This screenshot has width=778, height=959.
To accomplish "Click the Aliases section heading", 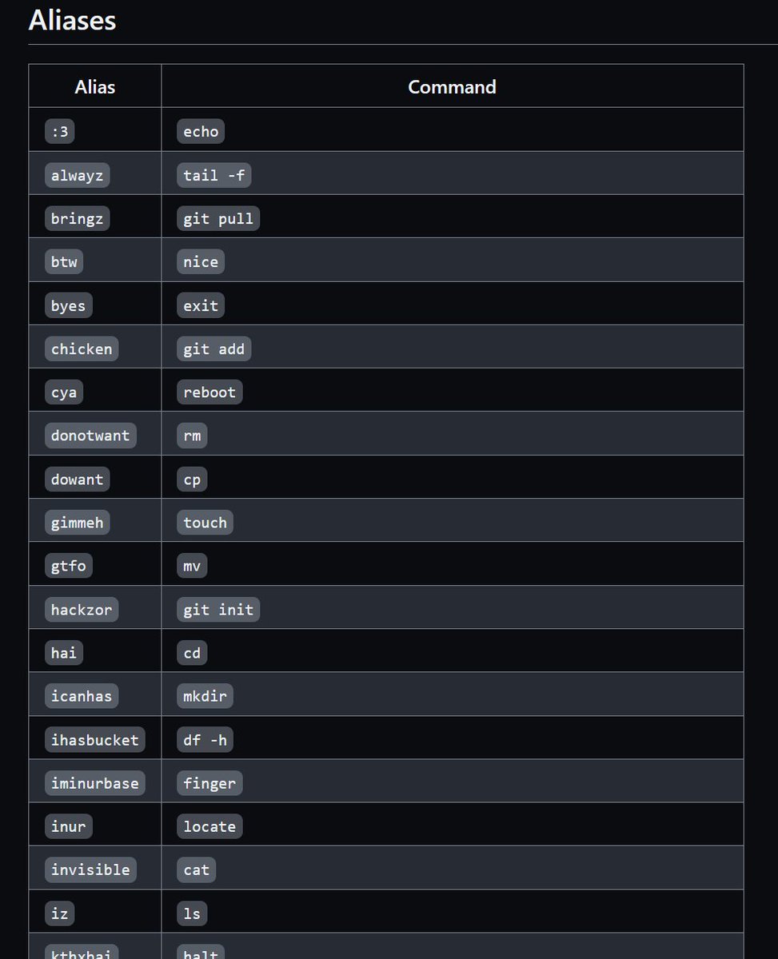I will [72, 20].
